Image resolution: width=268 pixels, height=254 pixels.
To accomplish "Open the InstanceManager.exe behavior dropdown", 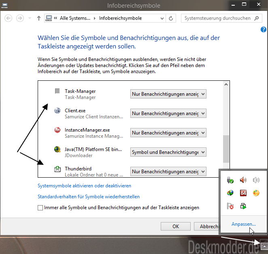I will click(x=168, y=132).
